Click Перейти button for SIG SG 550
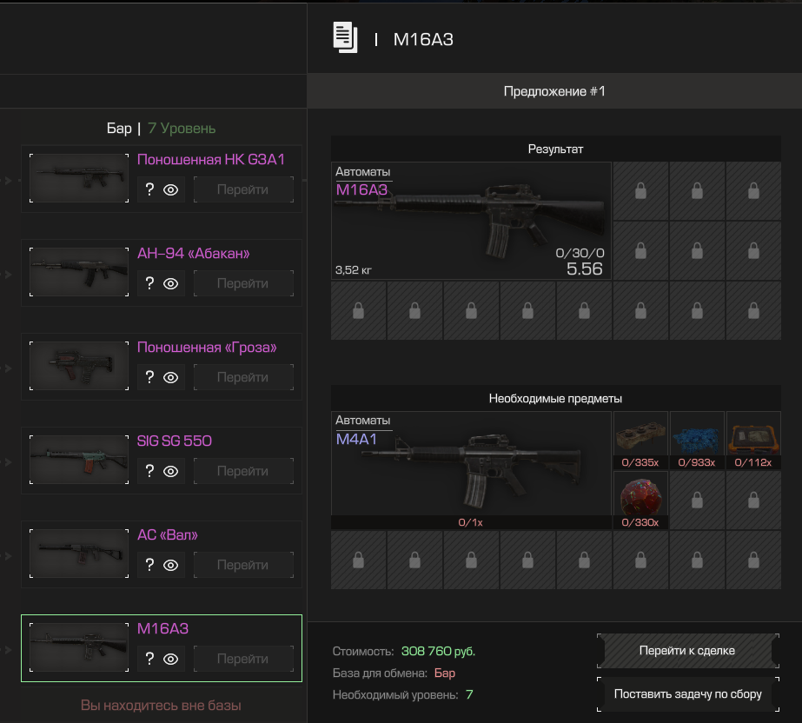802x723 pixels. coord(243,471)
